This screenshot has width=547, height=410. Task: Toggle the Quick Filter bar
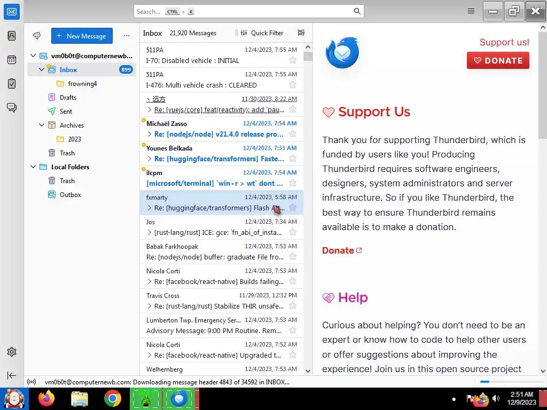pyautogui.click(x=262, y=33)
